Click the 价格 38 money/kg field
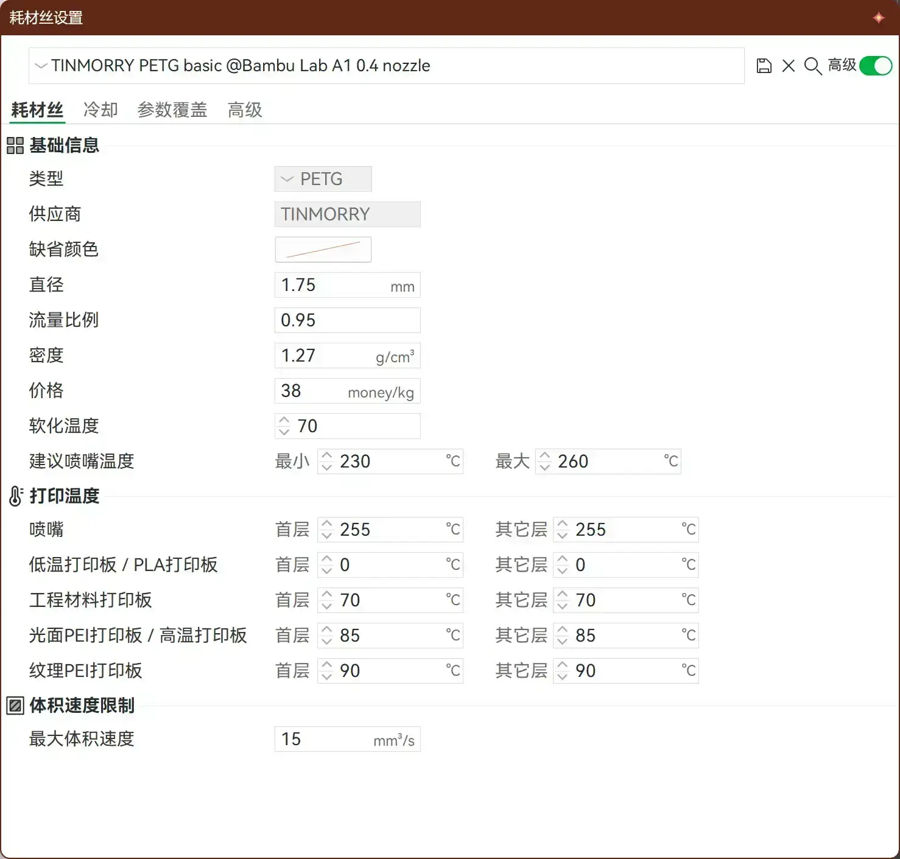900x859 pixels. pyautogui.click(x=348, y=391)
